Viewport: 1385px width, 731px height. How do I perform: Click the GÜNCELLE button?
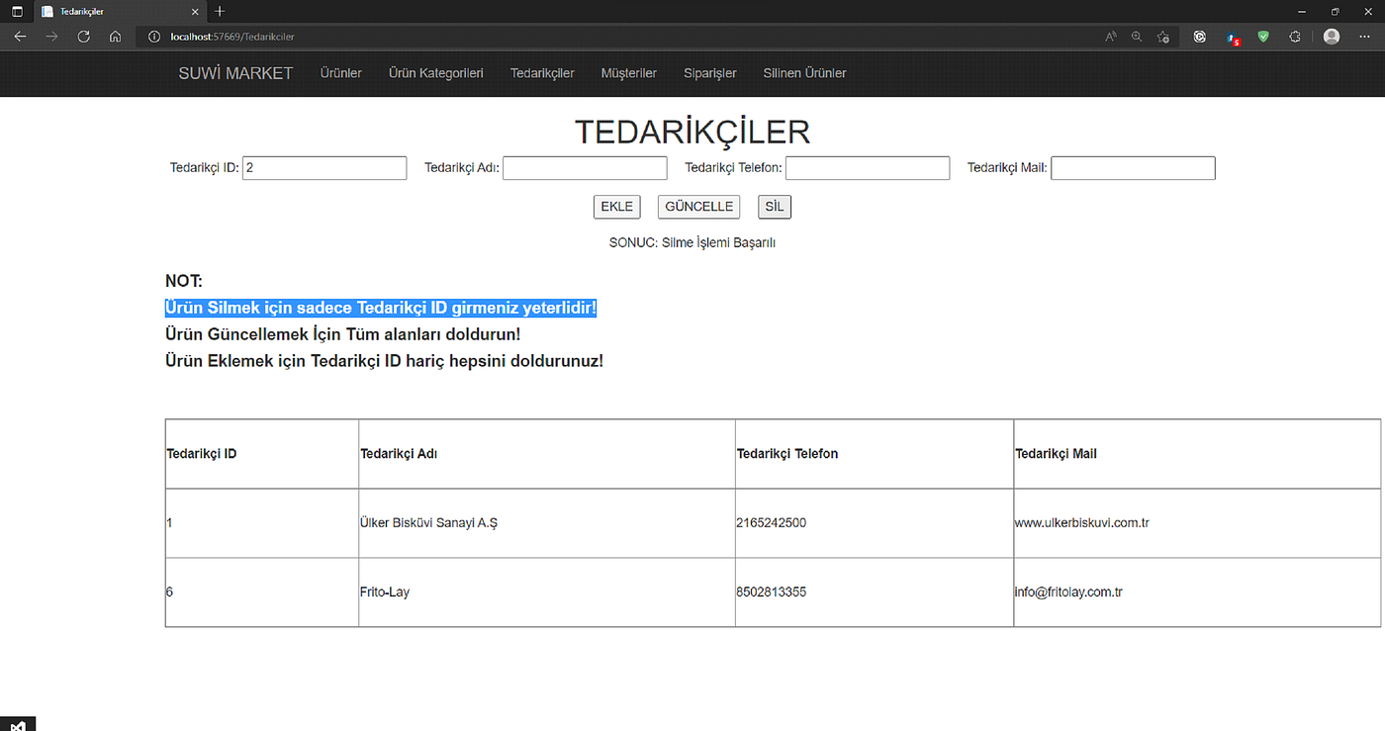coord(698,207)
